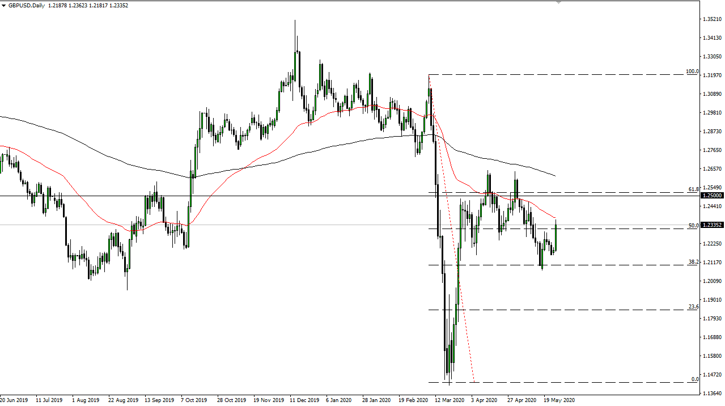Select the Fibonacci 38.2 level label

pos(693,262)
